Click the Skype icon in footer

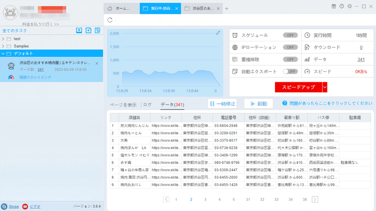(4, 206)
